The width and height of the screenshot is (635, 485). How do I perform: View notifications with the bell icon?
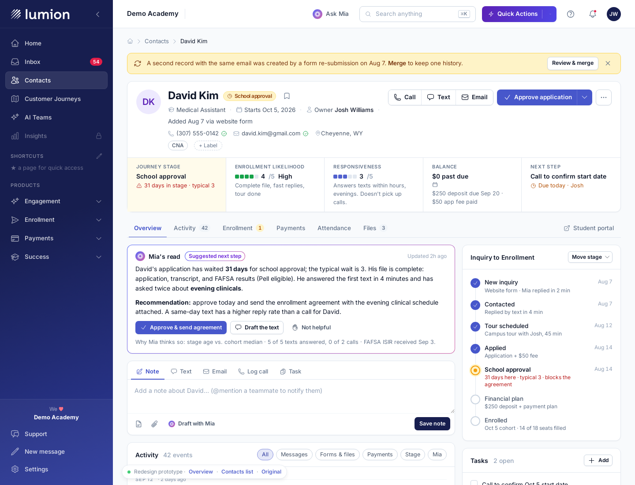point(593,14)
